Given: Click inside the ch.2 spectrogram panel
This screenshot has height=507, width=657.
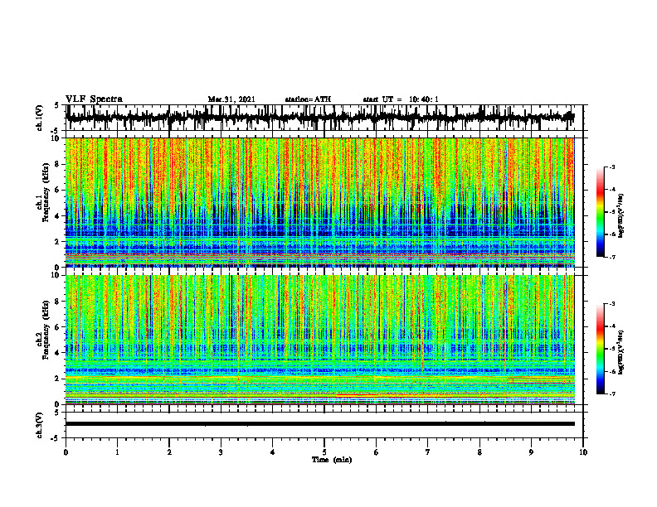Looking at the screenshot, I should [319, 340].
